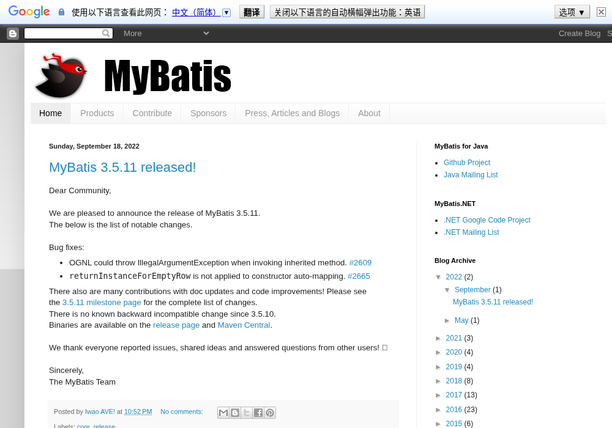612x428 pixels.
Task: Click the No comments: link
Action: (x=182, y=411)
